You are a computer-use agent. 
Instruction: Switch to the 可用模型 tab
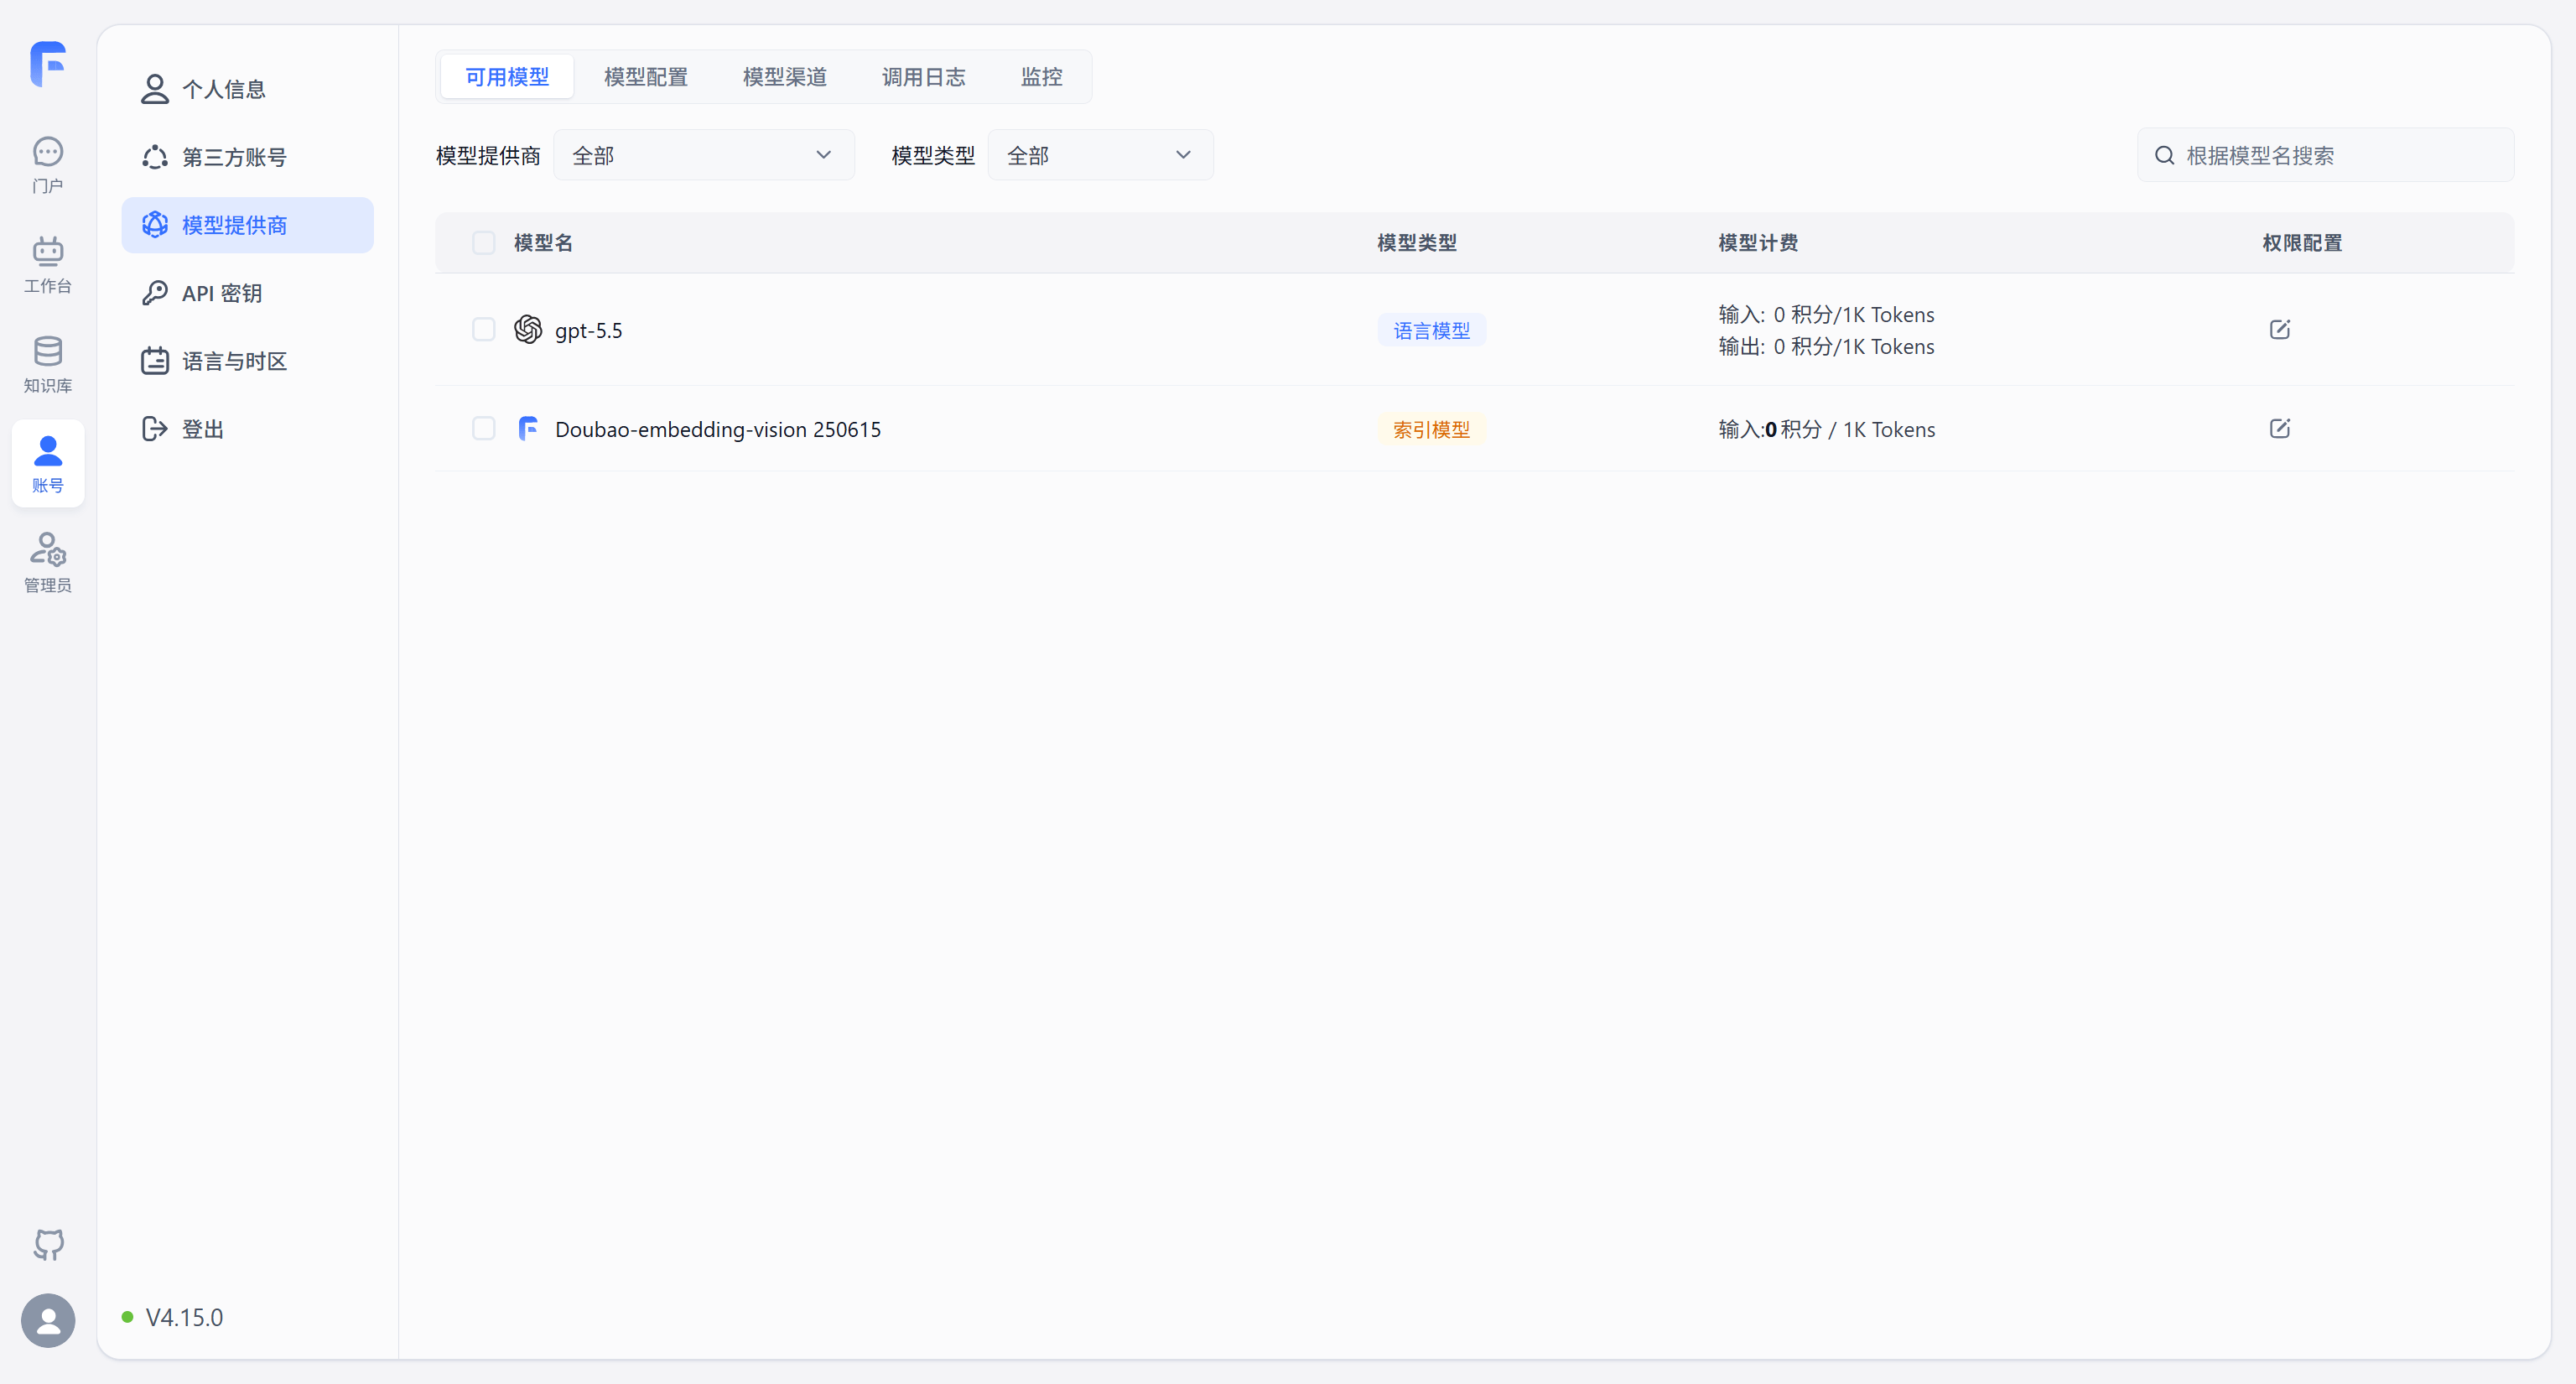[x=507, y=77]
